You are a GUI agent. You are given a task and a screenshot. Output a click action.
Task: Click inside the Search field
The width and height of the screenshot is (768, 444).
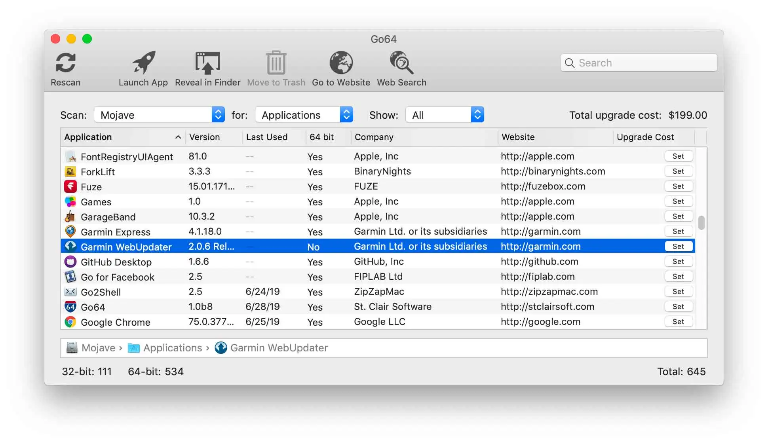coord(638,63)
